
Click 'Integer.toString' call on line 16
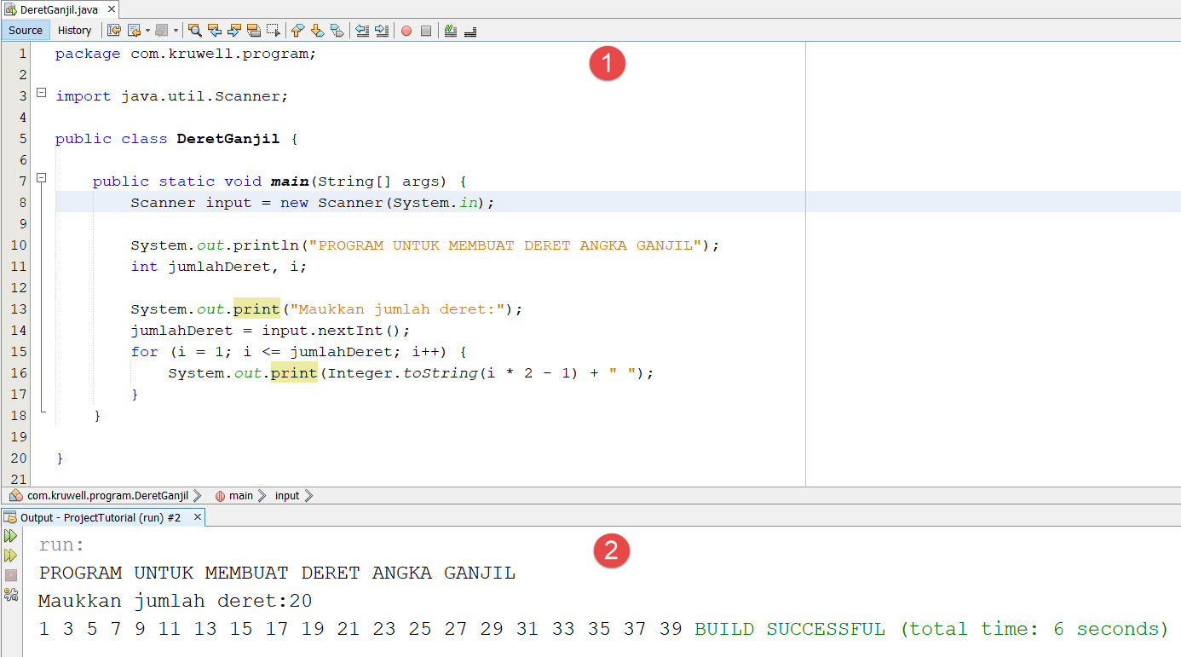[x=402, y=373]
